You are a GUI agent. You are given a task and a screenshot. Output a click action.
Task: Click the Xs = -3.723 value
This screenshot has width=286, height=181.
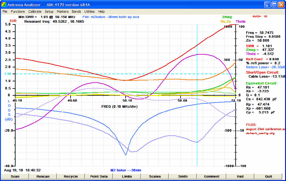pos(257,91)
